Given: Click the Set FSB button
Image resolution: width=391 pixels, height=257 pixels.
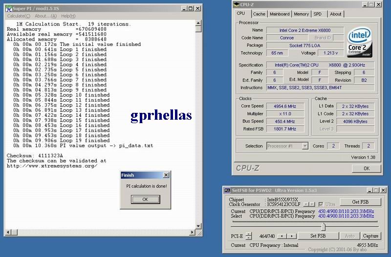Looking at the screenshot, I should point(318,236).
